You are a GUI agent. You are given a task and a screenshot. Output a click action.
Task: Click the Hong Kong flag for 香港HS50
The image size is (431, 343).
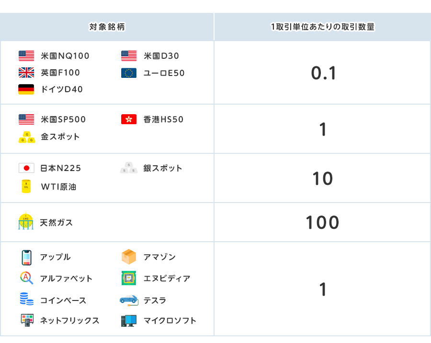point(129,119)
